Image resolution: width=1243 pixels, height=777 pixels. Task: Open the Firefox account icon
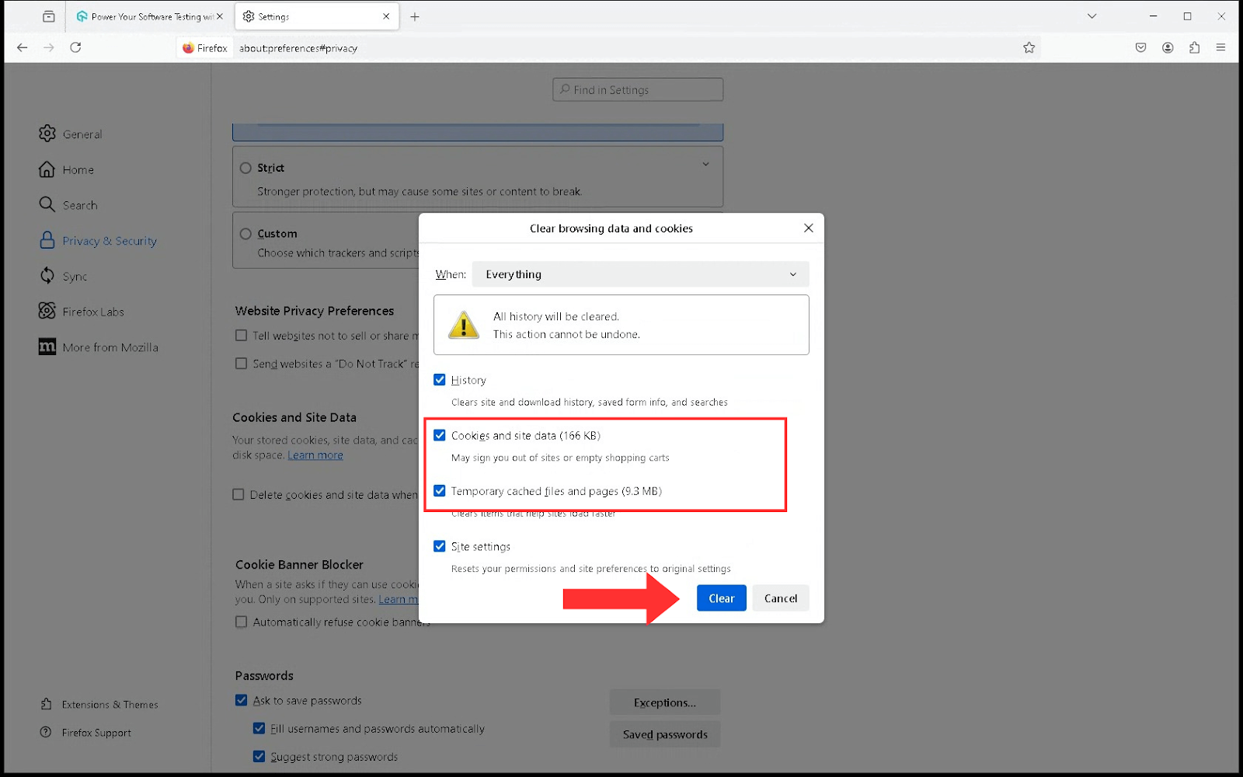pos(1168,47)
